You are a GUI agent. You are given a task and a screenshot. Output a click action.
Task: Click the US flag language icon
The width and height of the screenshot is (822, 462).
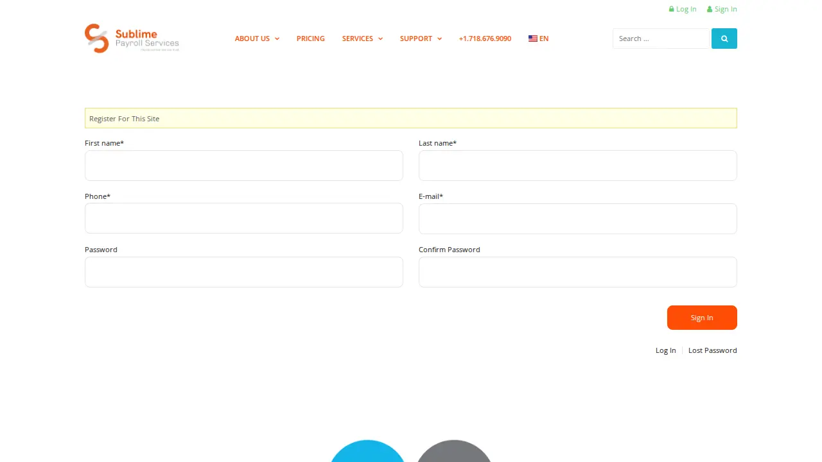coord(533,38)
